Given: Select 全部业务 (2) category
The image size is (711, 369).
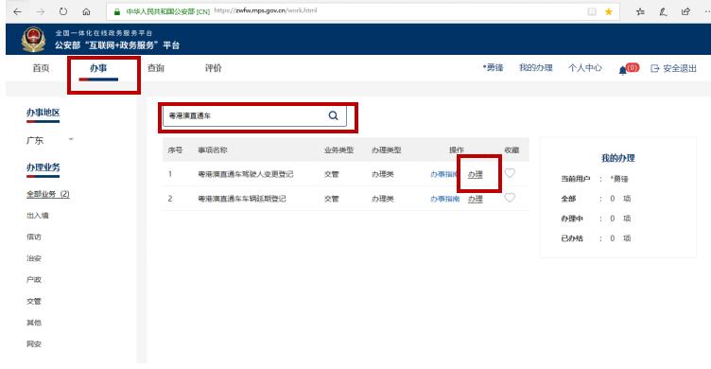Looking at the screenshot, I should pyautogui.click(x=48, y=194).
